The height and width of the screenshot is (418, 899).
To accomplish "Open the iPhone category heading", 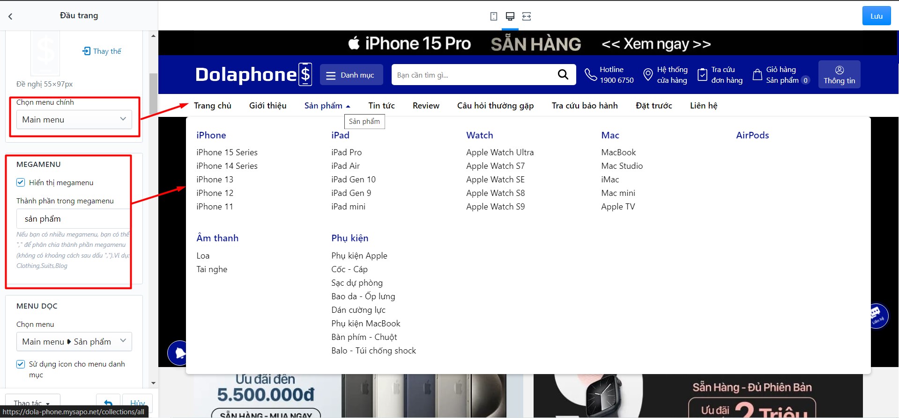I will tap(211, 135).
